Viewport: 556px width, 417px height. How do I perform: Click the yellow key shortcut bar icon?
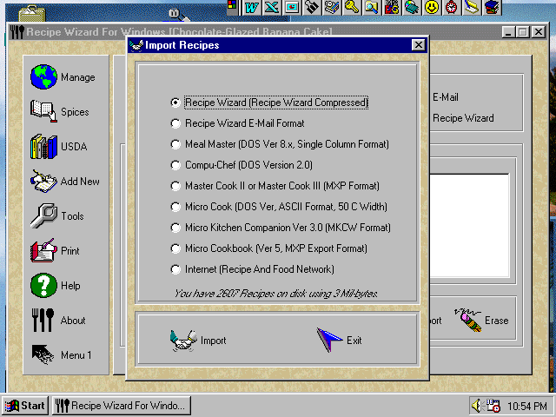(351, 8)
